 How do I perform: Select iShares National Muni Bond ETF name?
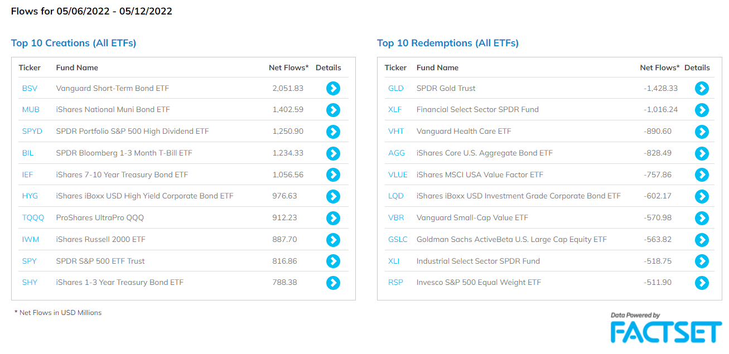113,110
